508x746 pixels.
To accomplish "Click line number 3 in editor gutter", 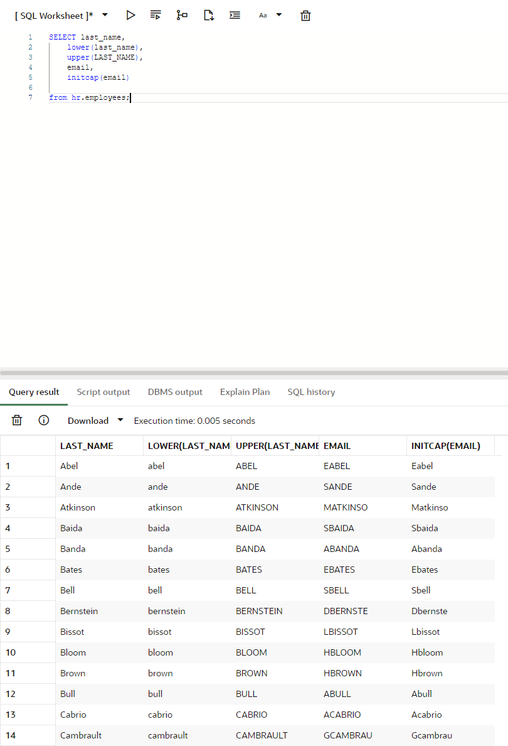I will (x=30, y=57).
